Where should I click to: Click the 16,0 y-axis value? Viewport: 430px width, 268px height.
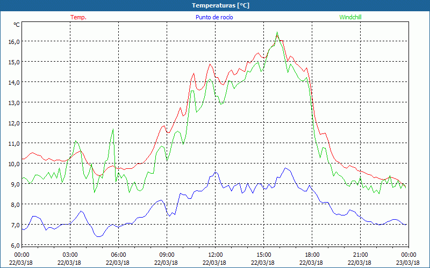[15, 42]
